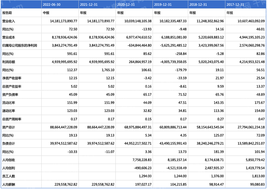This screenshot has width=267, height=189.
Task: Click average salary value 99,080.83
Action: click(257, 184)
